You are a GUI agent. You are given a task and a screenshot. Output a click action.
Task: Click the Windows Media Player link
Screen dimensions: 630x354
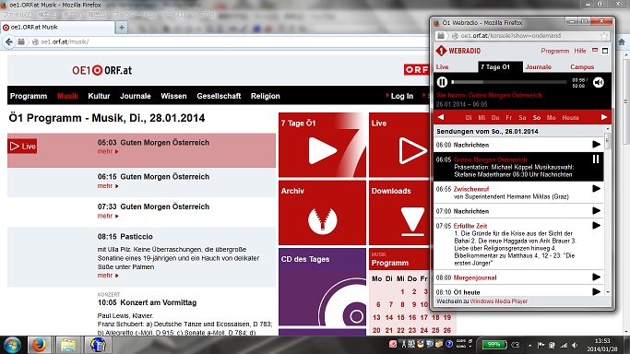coord(499,301)
